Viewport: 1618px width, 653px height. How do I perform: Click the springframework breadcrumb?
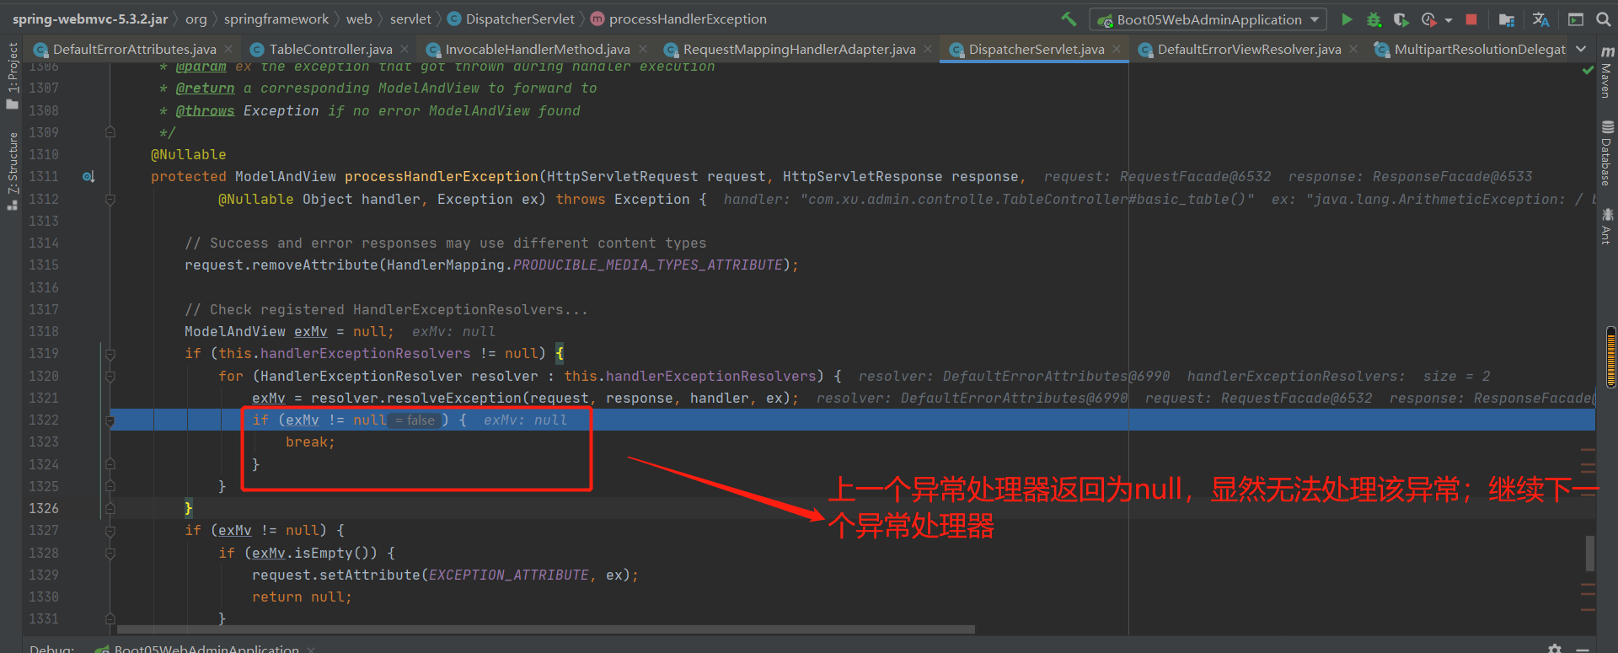point(276,19)
